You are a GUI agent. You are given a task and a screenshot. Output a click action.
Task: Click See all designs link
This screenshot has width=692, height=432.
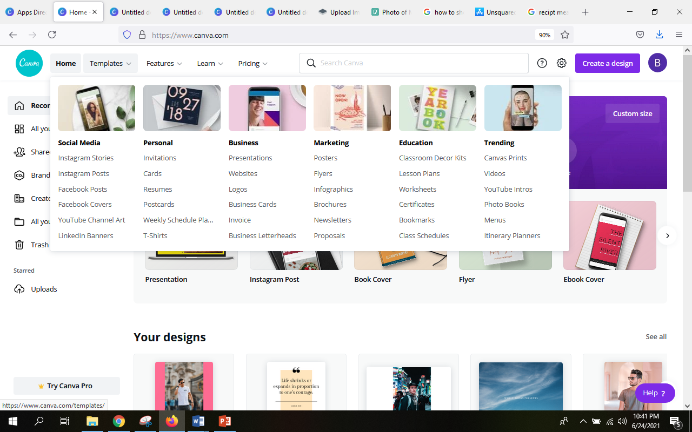pos(656,336)
